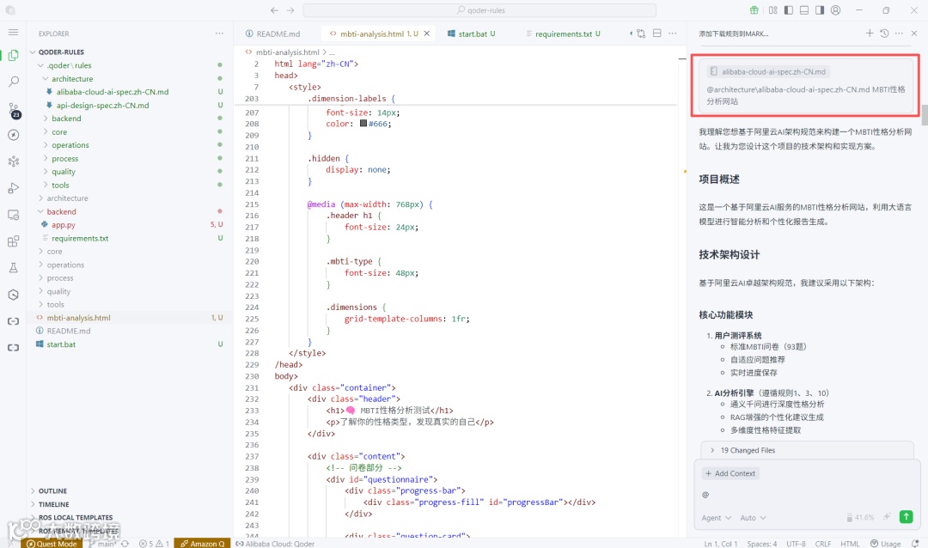Open the hamburger application menu
This screenshot has width=928, height=548.
pyautogui.click(x=13, y=33)
